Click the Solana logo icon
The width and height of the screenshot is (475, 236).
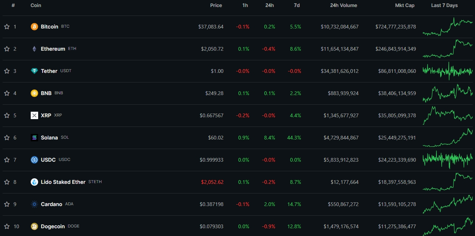(x=34, y=138)
